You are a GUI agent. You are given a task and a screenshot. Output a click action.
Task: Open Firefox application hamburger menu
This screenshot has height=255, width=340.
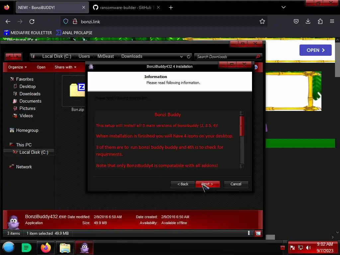(x=332, y=21)
